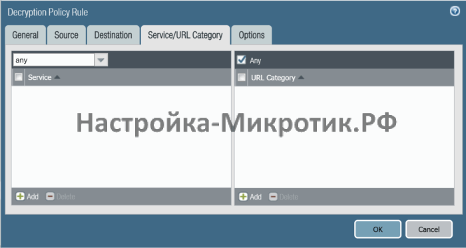466x248 pixels.
Task: Open the service 'any' dropdown arrow
Action: coord(101,60)
